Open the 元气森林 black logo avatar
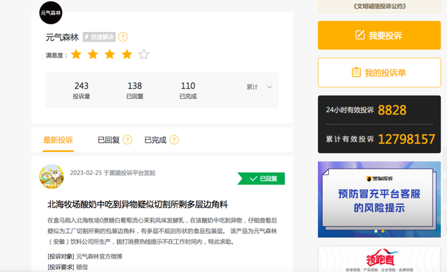Screen dimensions: 447x272 pos(50,13)
